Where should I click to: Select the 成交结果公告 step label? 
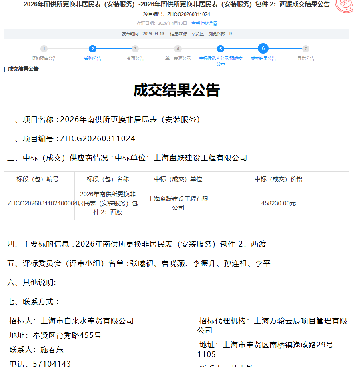tap(263, 58)
